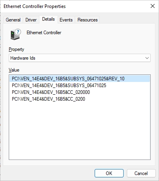Screen dimensions: 159x181
Task: Dismiss dialog with Cancel button
Action: (141, 173)
